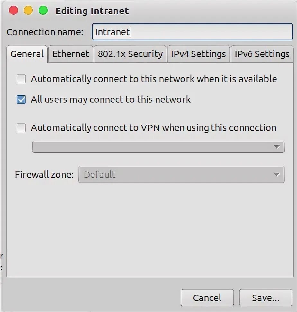297x312 pixels.
Task: Uncheck All users may connect
Action: click(x=21, y=100)
